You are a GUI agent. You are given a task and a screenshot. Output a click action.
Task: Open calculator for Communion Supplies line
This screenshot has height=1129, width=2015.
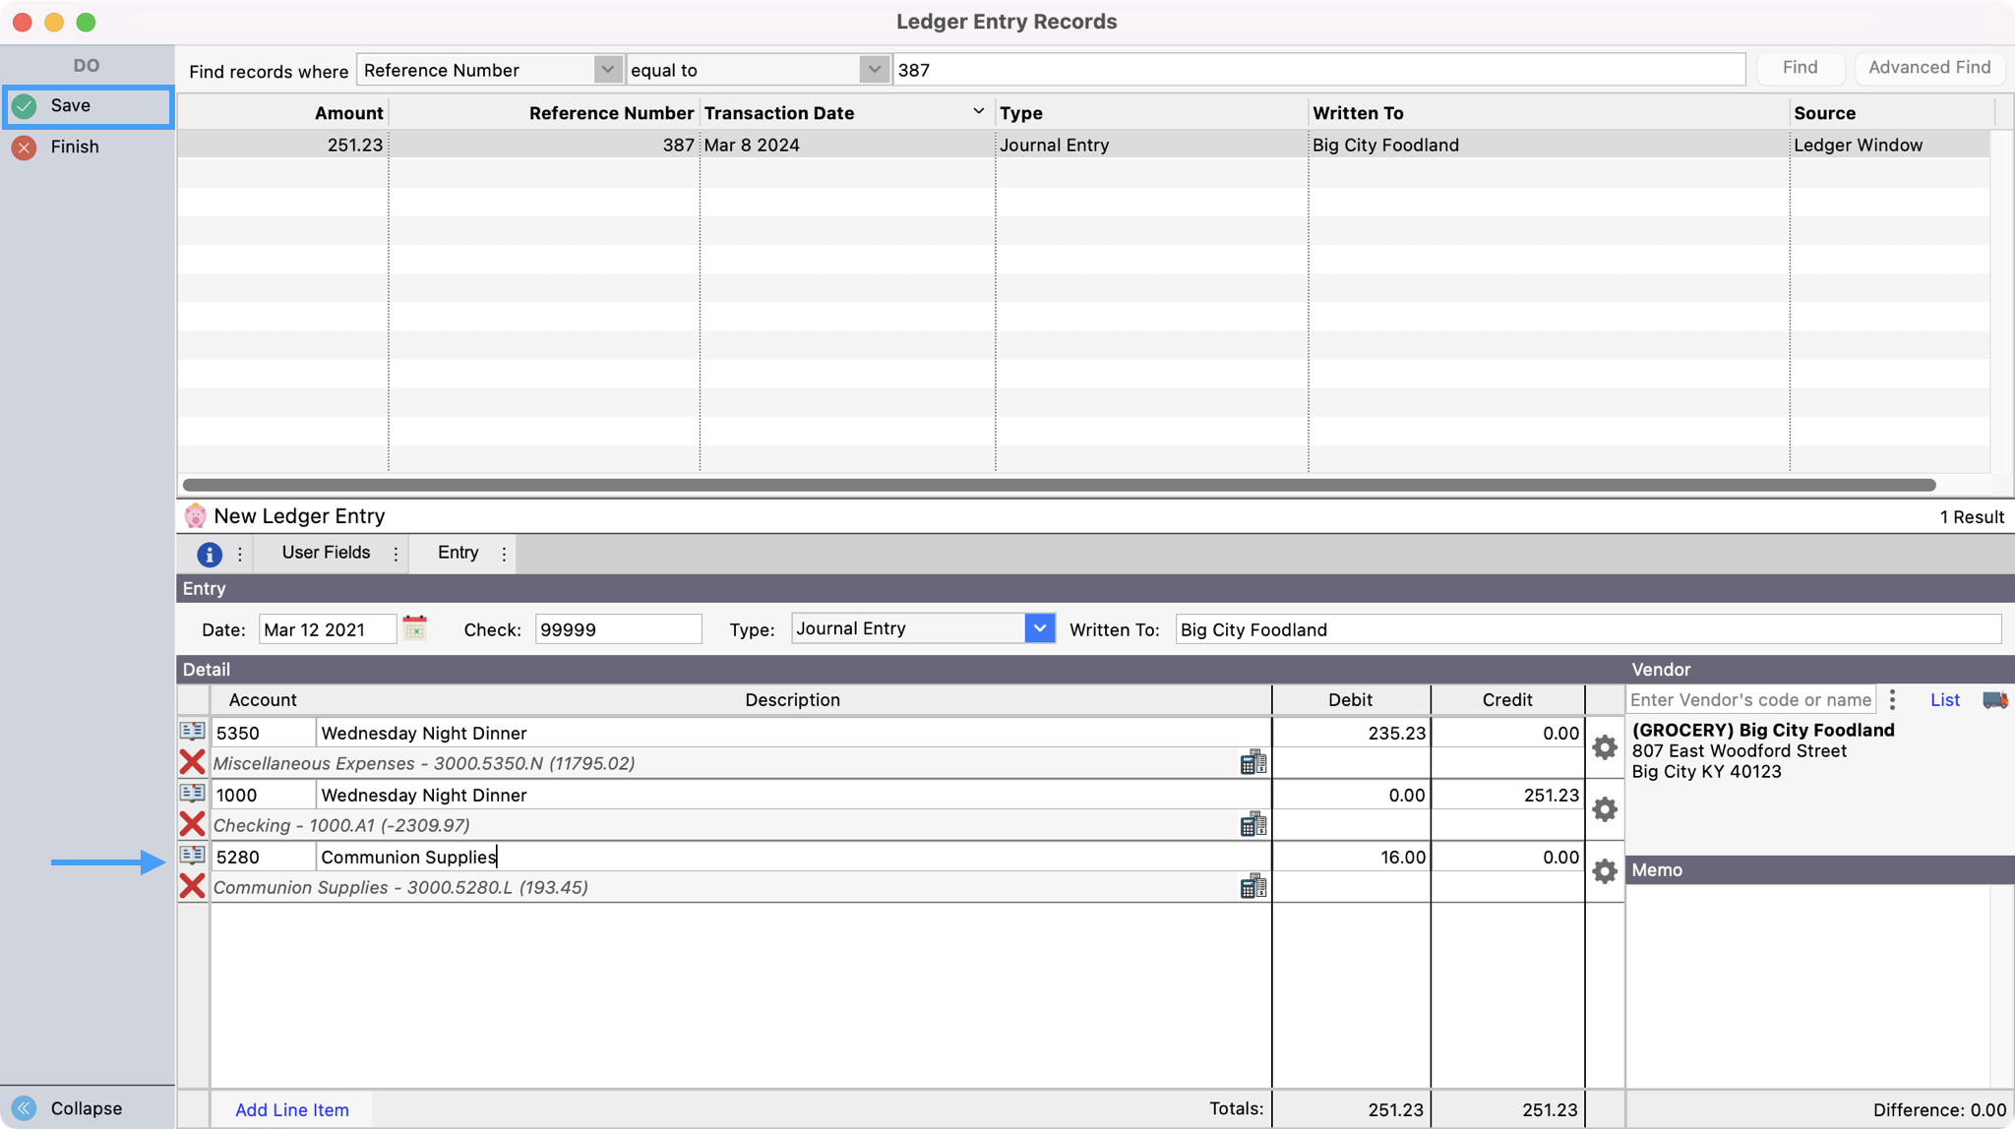1252,886
